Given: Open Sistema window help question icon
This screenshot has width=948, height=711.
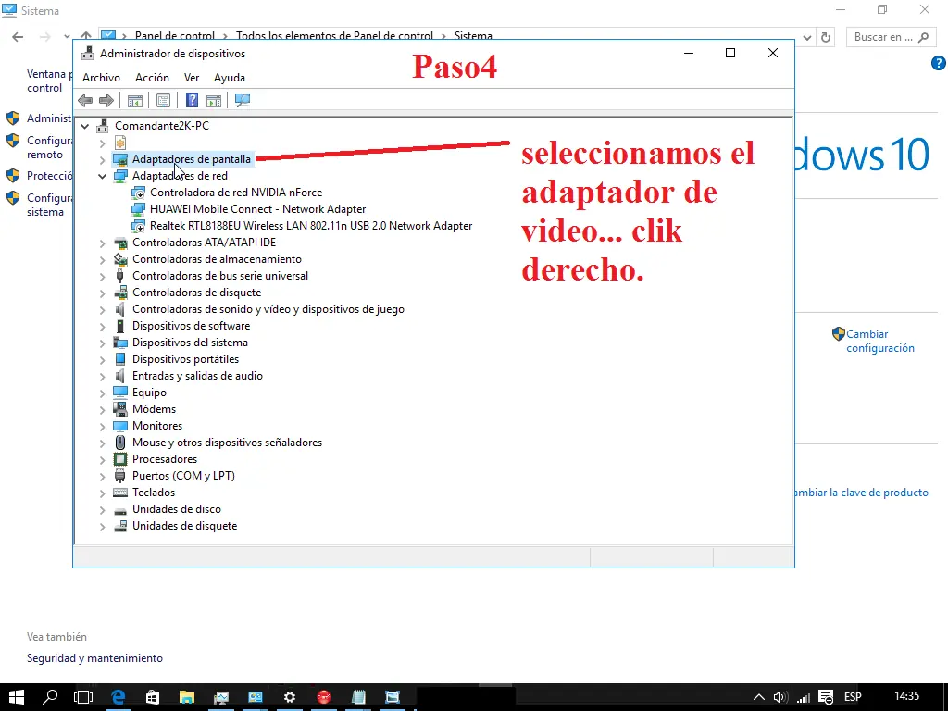Looking at the screenshot, I should click(939, 63).
